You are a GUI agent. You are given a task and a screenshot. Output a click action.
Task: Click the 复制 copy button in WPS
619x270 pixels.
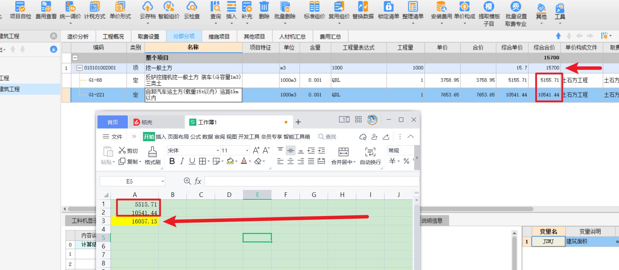[129, 162]
